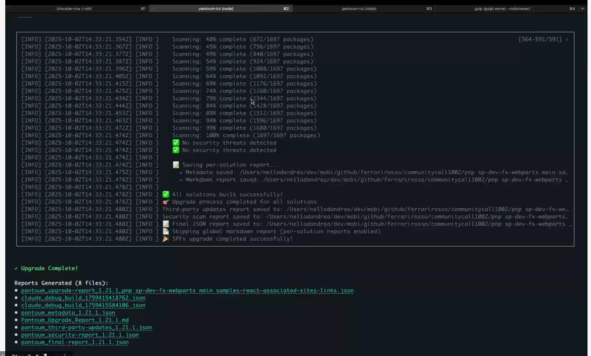Open pantoum_third-party-updates_1.21.1.json link
The width and height of the screenshot is (591, 356).
87,328
